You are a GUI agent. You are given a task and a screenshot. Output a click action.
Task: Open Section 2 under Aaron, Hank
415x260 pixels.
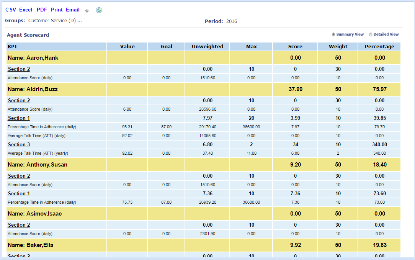tap(19, 69)
